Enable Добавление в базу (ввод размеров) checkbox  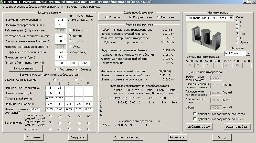[x=195, y=114]
